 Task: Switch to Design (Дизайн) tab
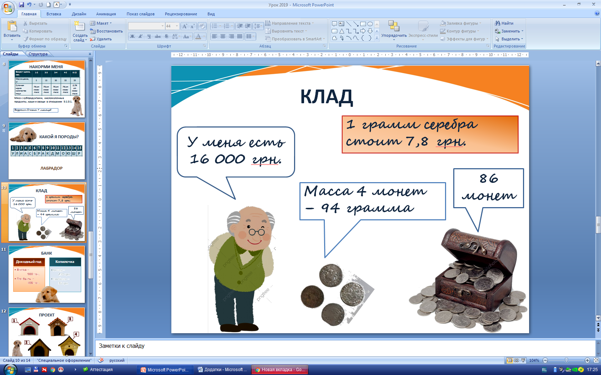pyautogui.click(x=79, y=14)
